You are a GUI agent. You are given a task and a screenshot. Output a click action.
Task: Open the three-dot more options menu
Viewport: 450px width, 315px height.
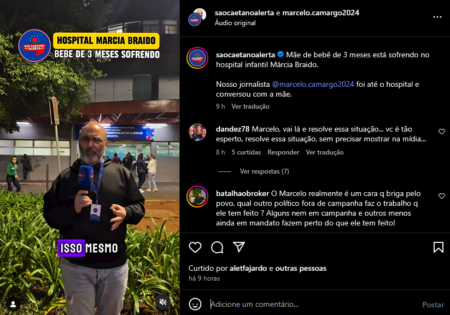(x=437, y=17)
